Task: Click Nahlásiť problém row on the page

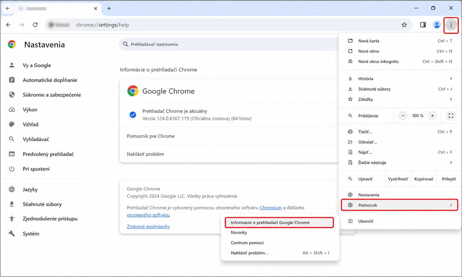Action: click(x=229, y=154)
